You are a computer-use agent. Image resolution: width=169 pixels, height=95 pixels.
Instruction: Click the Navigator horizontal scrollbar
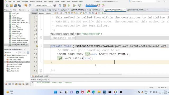click(15, 81)
